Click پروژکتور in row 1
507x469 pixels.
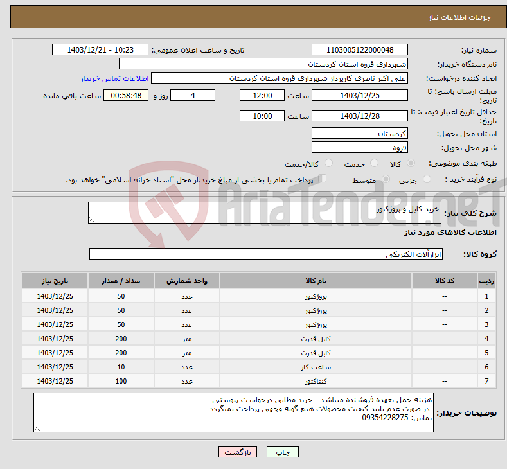pos(316,296)
